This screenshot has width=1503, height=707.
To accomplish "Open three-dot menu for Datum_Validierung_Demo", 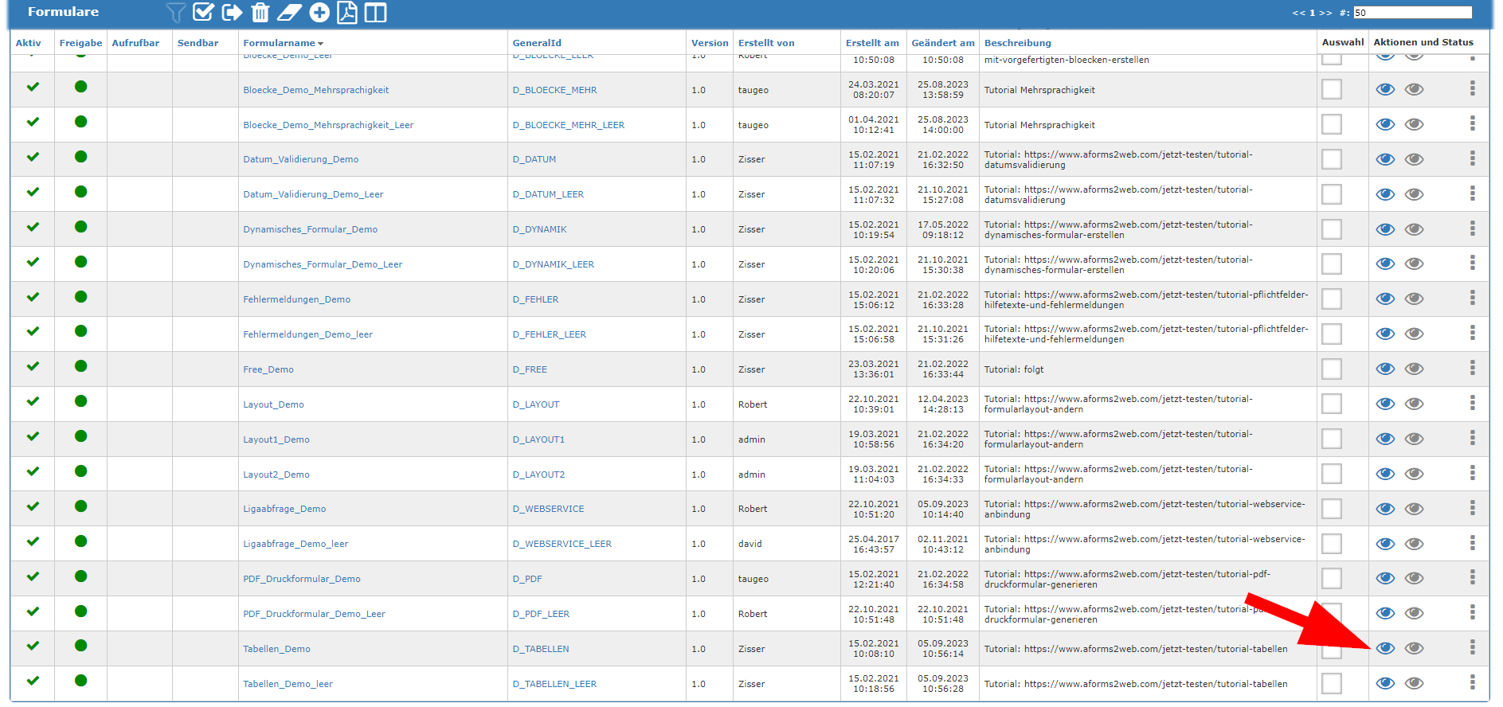I will pyautogui.click(x=1473, y=158).
